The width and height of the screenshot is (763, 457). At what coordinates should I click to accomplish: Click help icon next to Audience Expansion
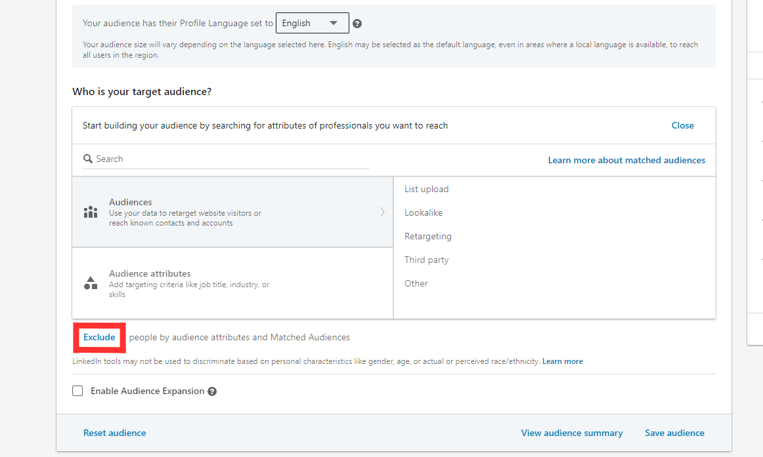[212, 391]
